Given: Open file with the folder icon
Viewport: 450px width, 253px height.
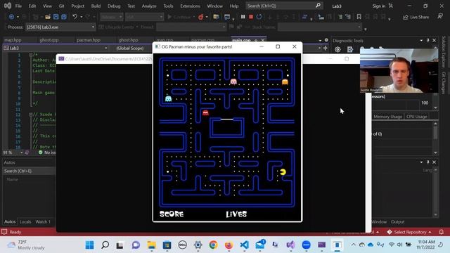Looking at the screenshot, I should pyautogui.click(x=48, y=17).
